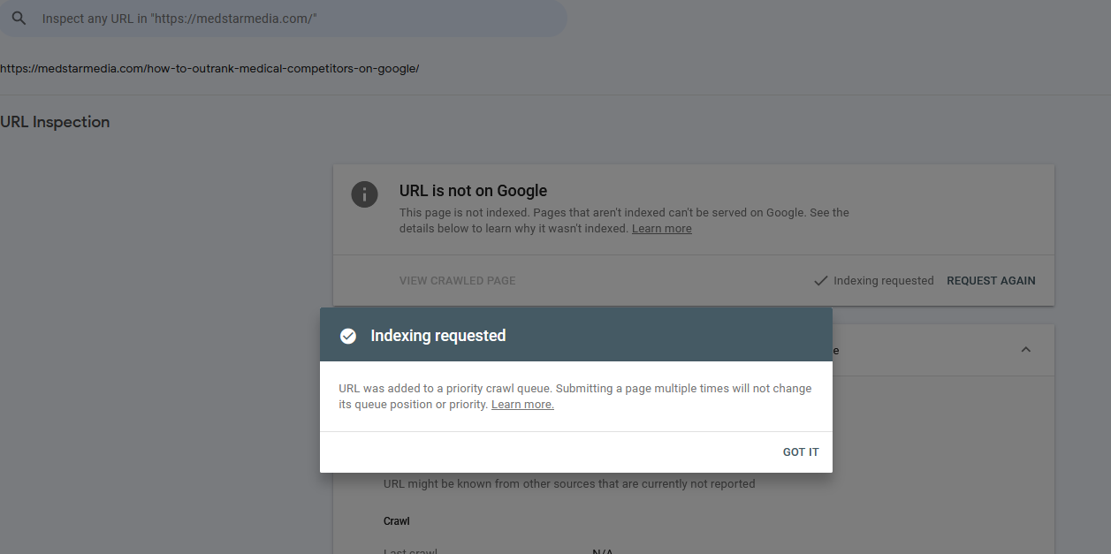The width and height of the screenshot is (1111, 554).
Task: Collapse the coverage section with the chevron
Action: 1025,350
